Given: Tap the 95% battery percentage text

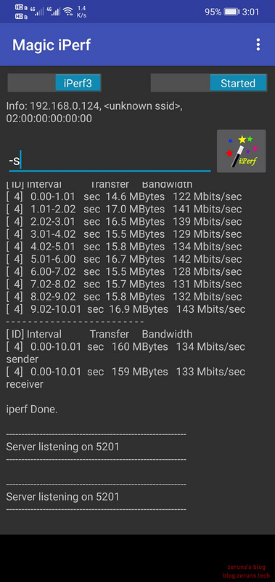Looking at the screenshot, I should [x=213, y=12].
